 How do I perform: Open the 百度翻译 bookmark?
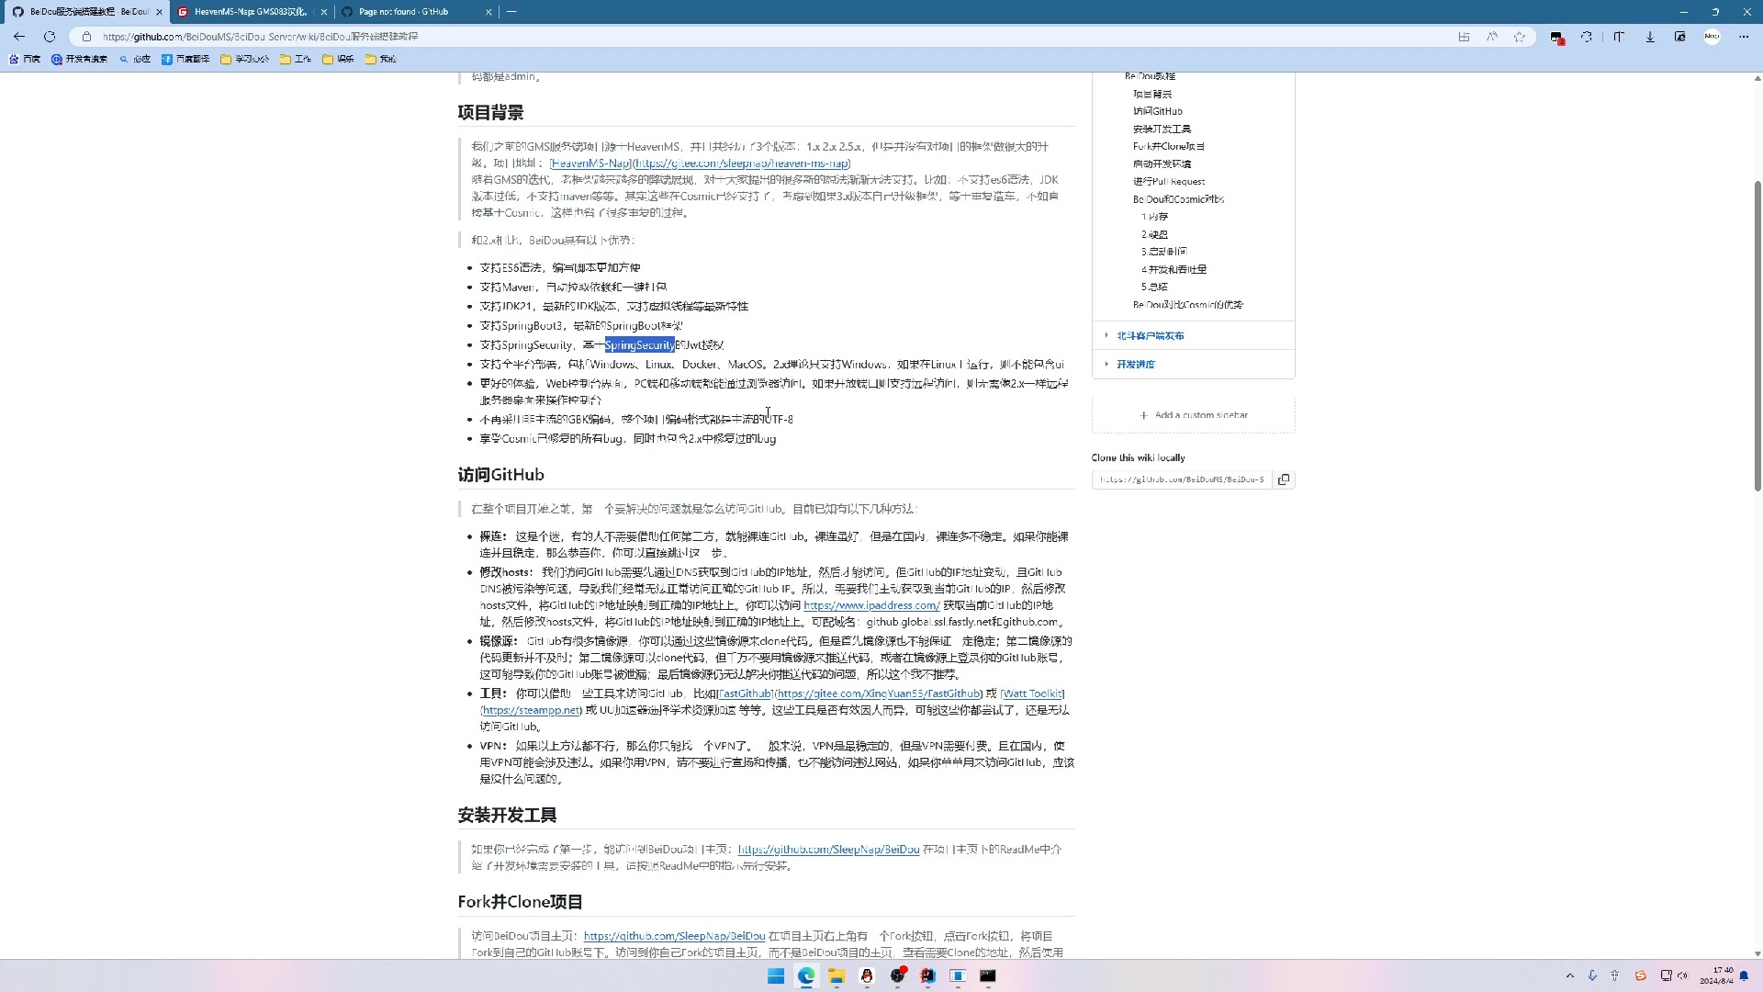185,59
